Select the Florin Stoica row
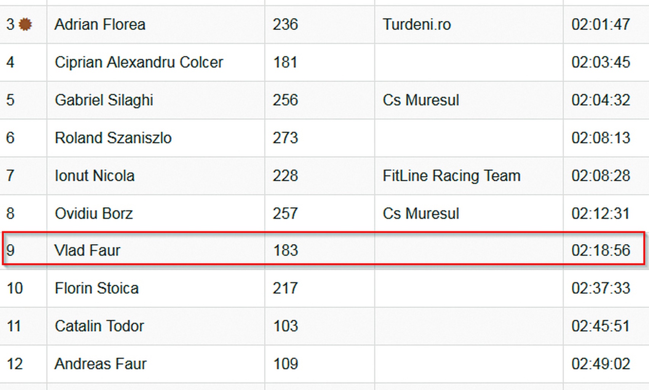The height and width of the screenshot is (390, 649). pos(324,289)
